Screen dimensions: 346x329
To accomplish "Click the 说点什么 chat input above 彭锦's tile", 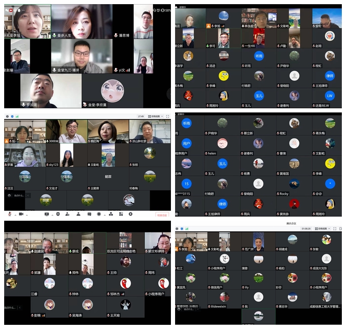I will 10,308.
